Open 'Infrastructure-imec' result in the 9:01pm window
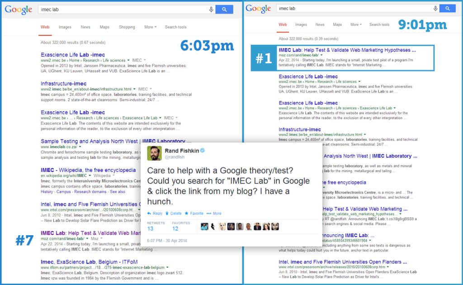This screenshot has width=463, height=285. click(300, 129)
